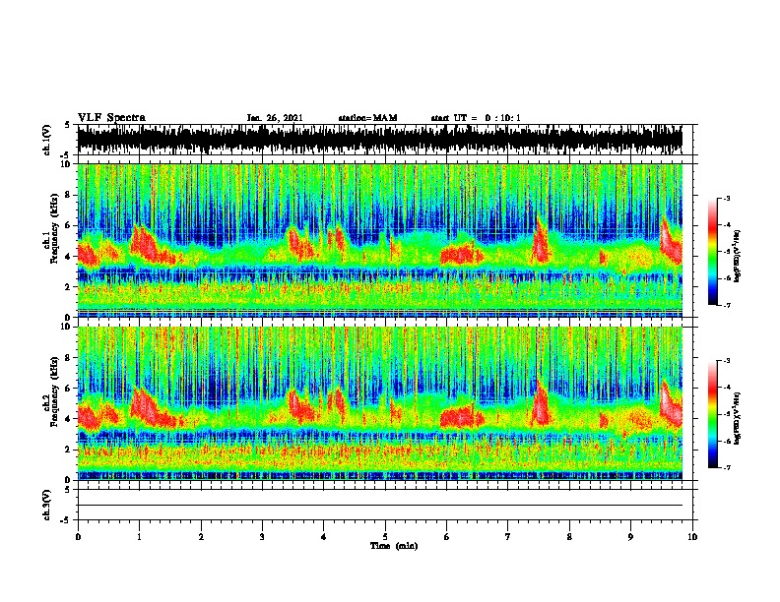
Task: Click the ch.2 spectrogram color scale bar
Action: pos(713,414)
